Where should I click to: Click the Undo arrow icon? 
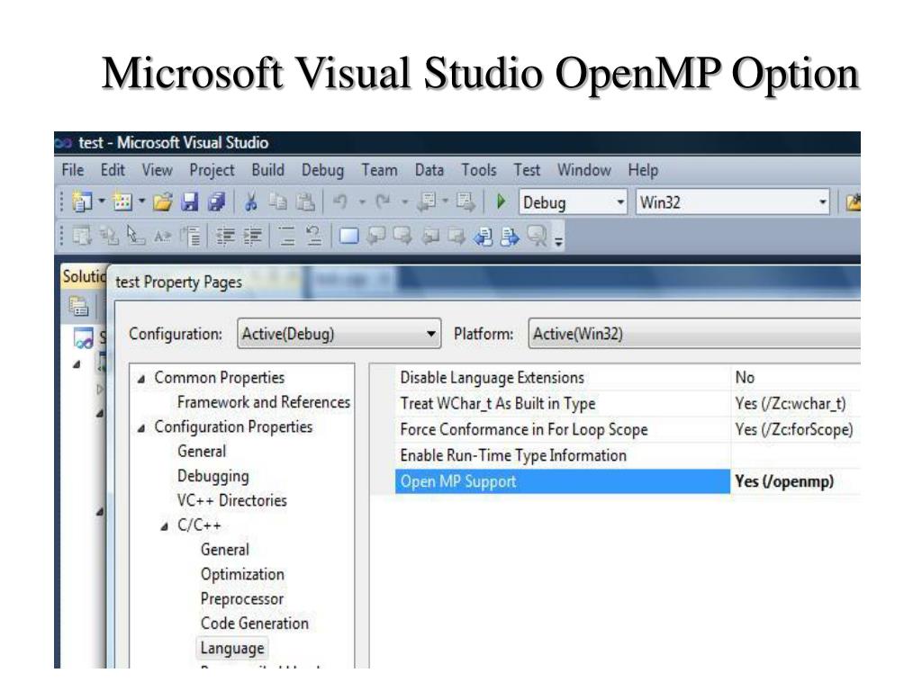point(340,202)
